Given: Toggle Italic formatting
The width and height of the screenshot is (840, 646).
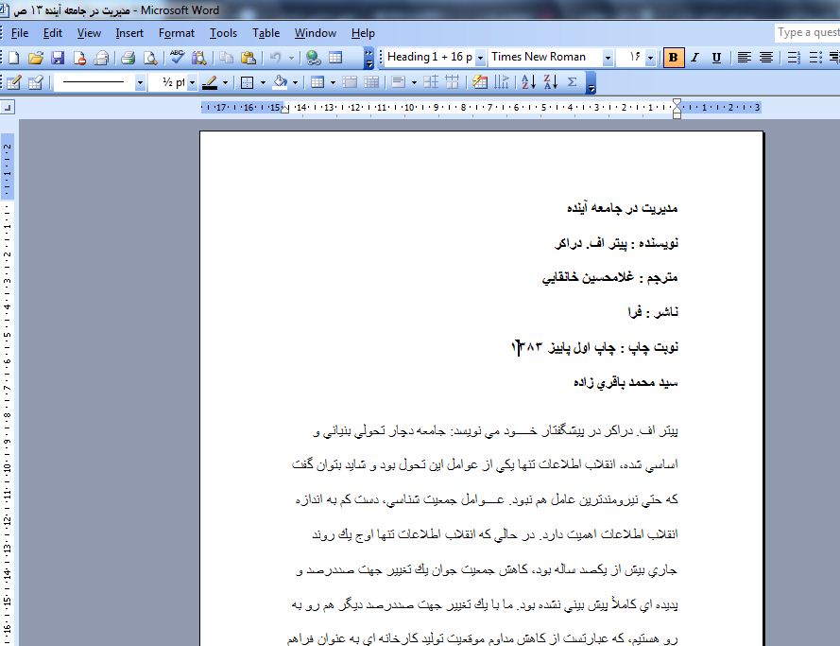Looking at the screenshot, I should click(694, 57).
